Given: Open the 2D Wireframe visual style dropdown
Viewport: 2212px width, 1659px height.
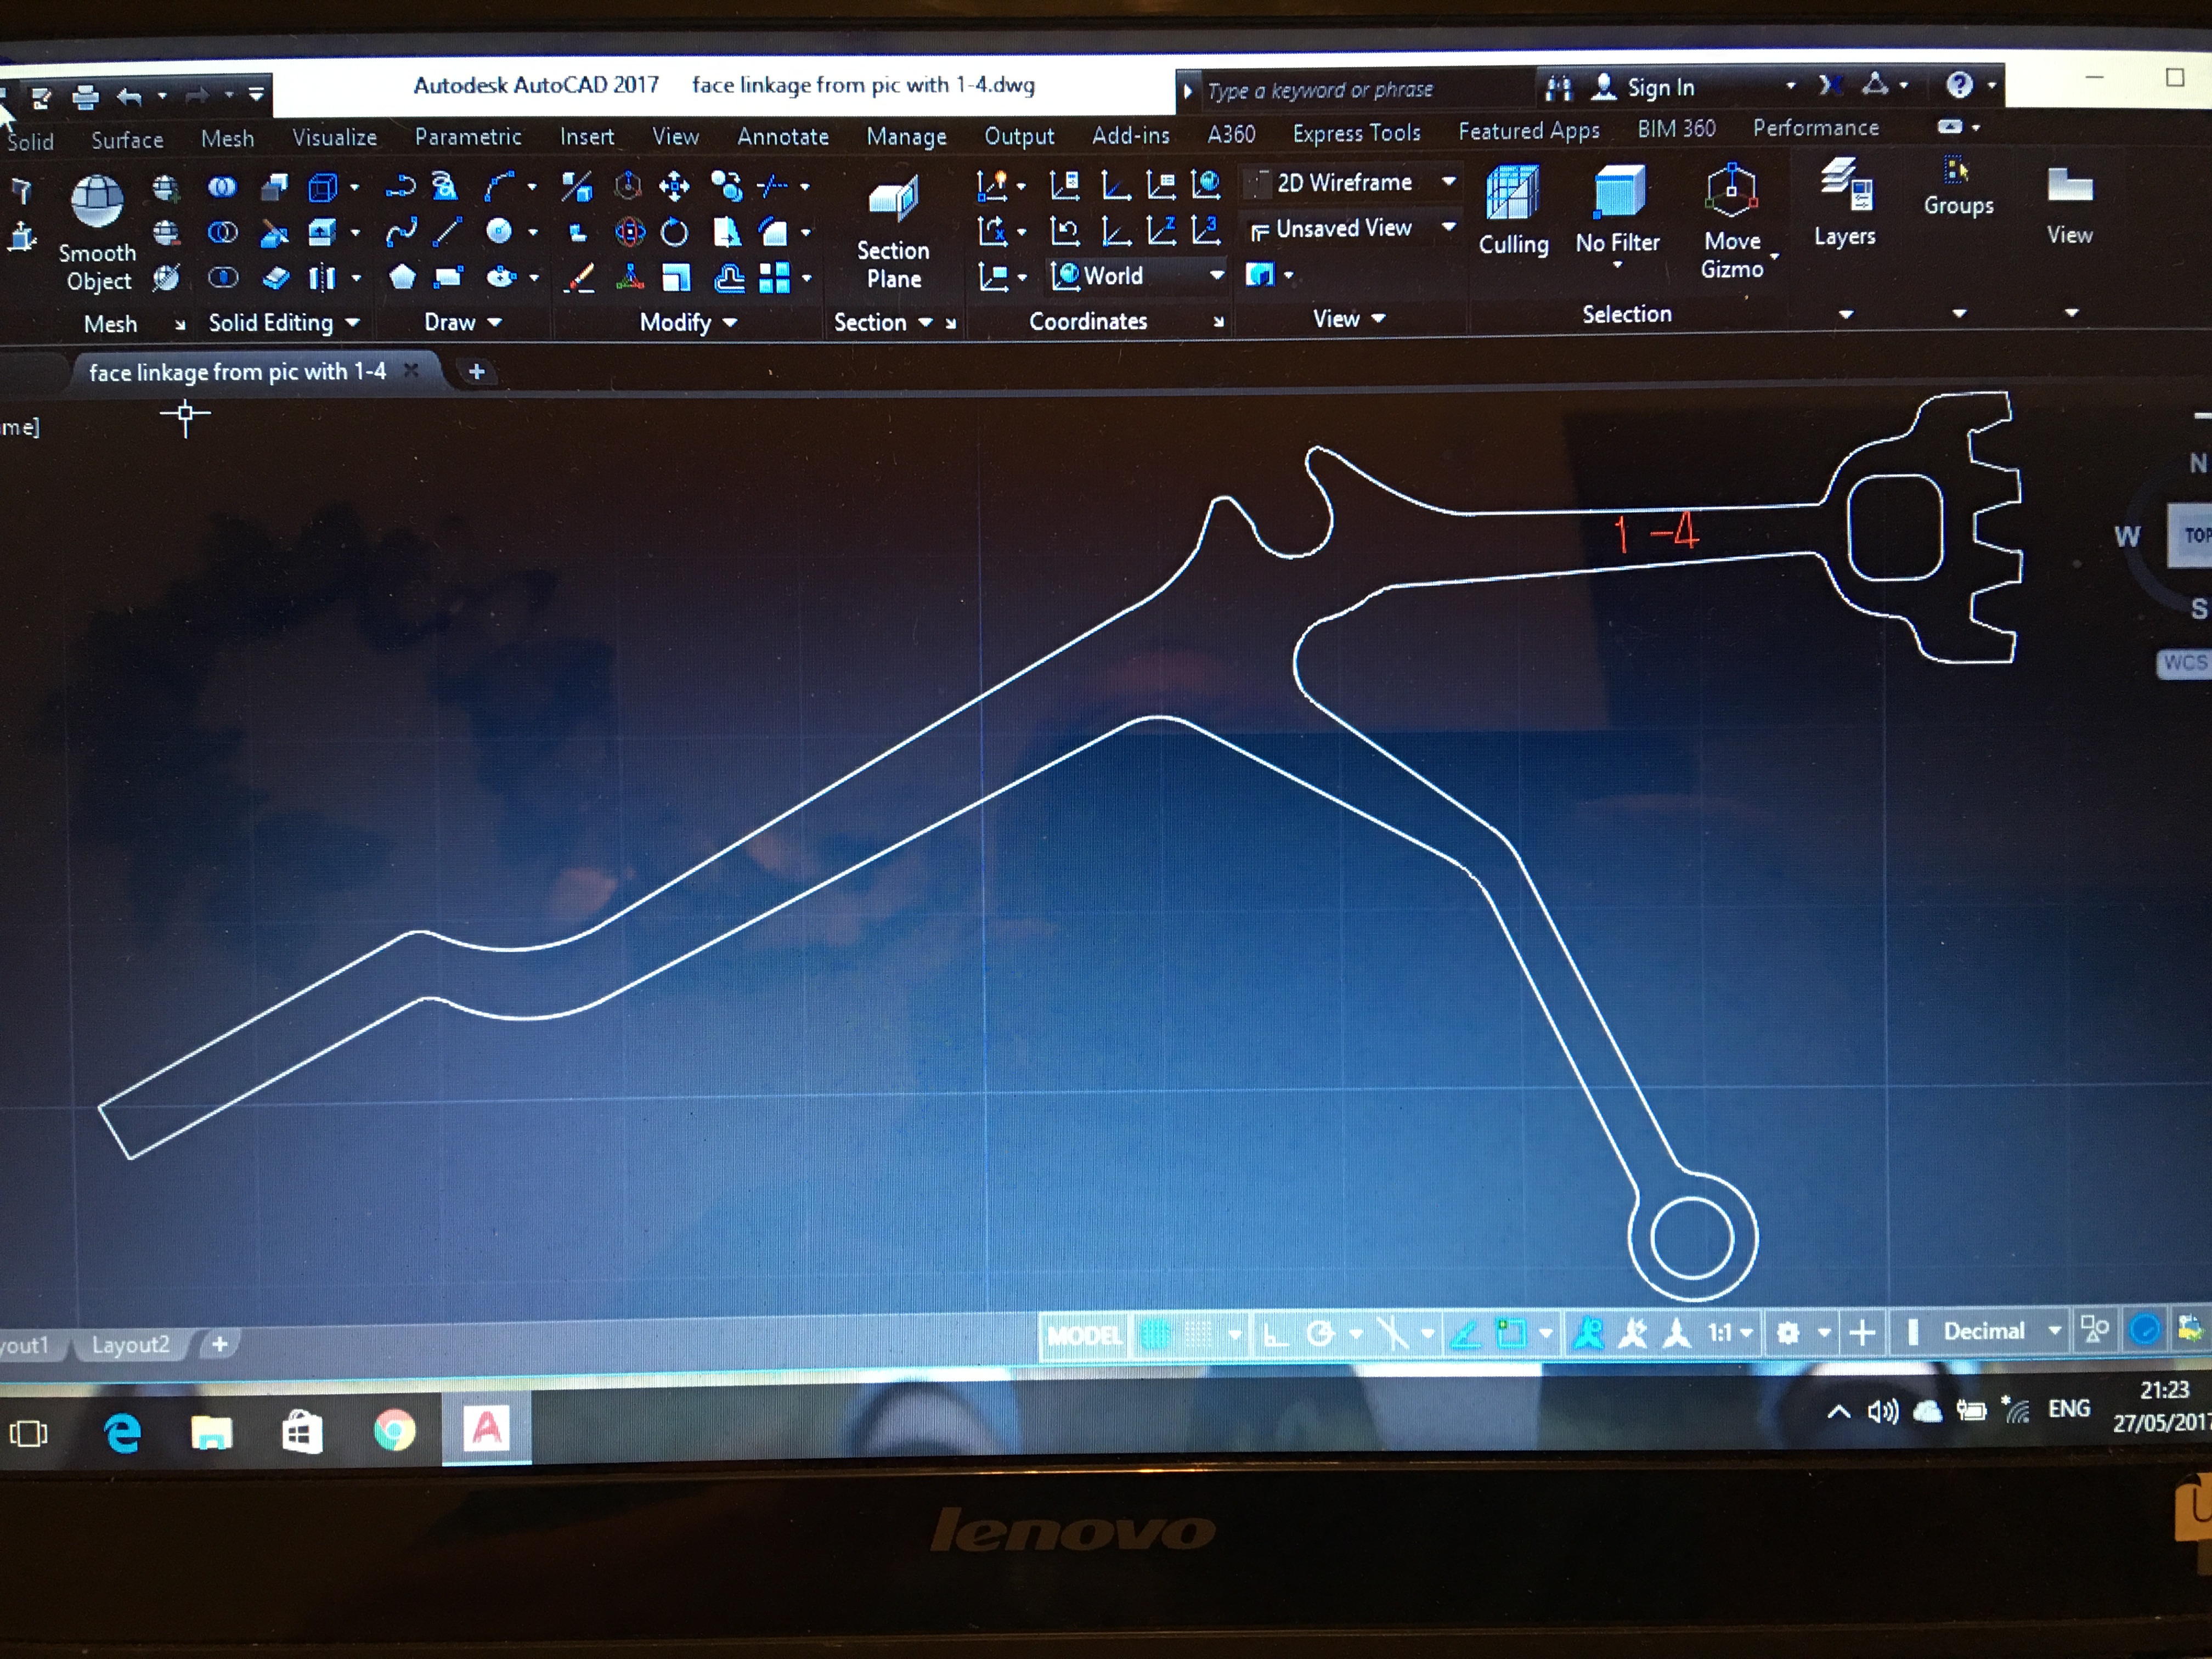Looking at the screenshot, I should pos(1351,182).
